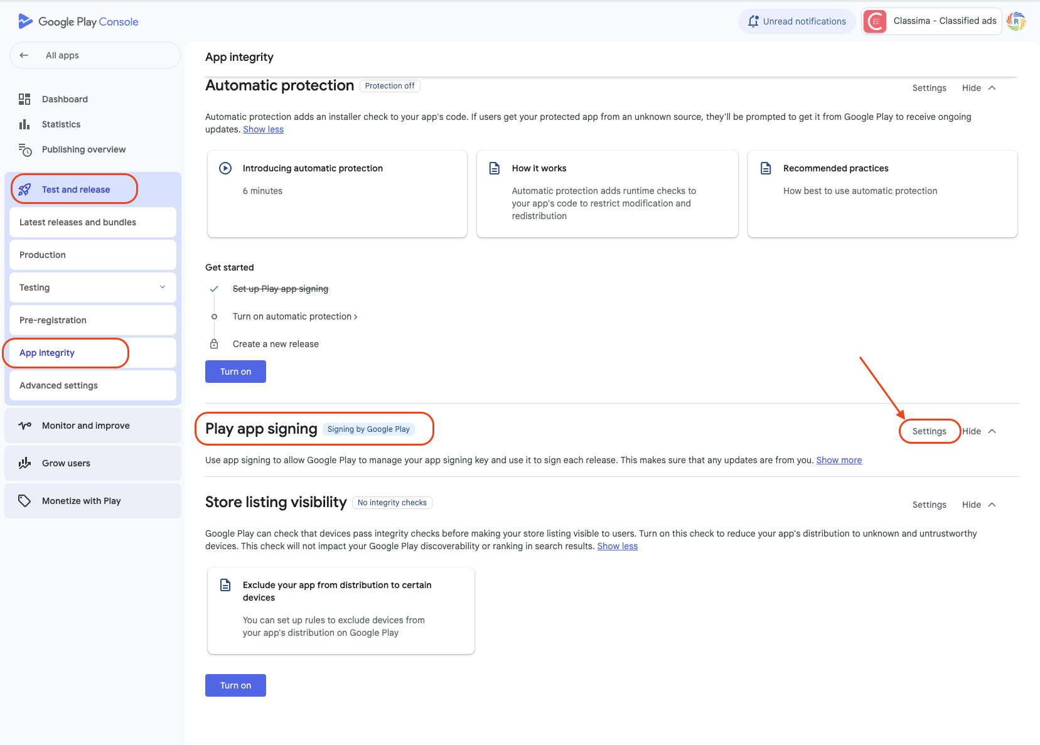Click the Protection off status badge

click(x=390, y=86)
